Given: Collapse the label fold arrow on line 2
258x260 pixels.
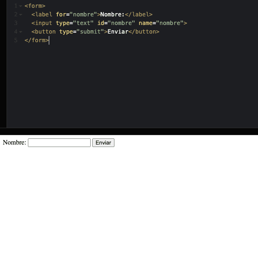Looking at the screenshot, I should 21,15.
